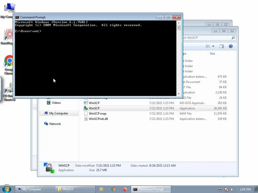258x193 pixels.
Task: Click the 11,976 KB size cell
Action: [x=220, y=113]
